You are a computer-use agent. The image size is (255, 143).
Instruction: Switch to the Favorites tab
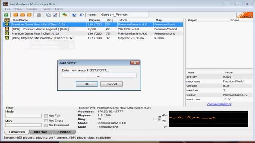click(17, 132)
